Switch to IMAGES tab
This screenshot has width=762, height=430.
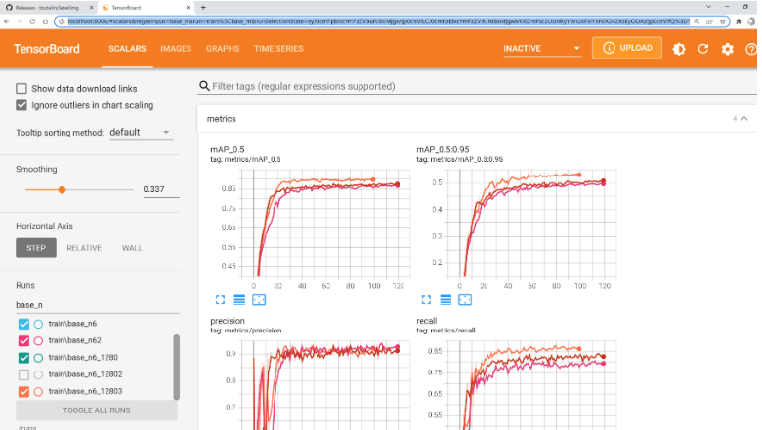[x=176, y=49]
